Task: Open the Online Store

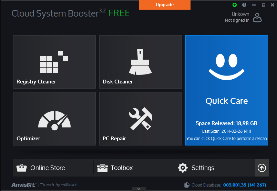Action: click(53, 168)
